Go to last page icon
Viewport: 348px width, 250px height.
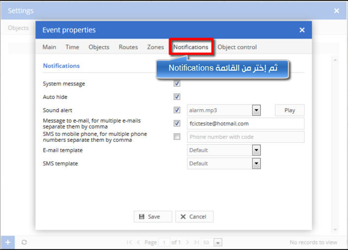coord(196,242)
